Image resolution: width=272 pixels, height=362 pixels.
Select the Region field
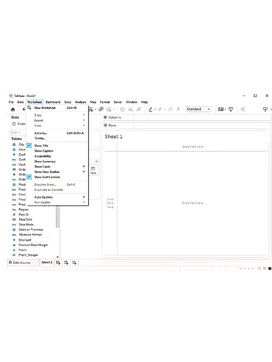(24, 209)
